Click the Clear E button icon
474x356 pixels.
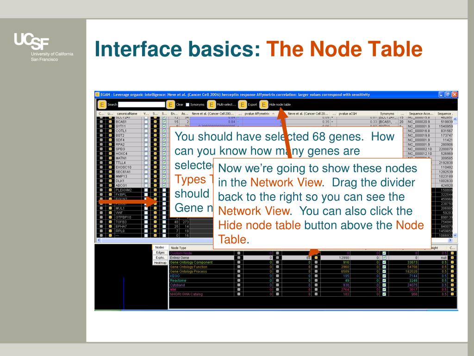point(170,104)
